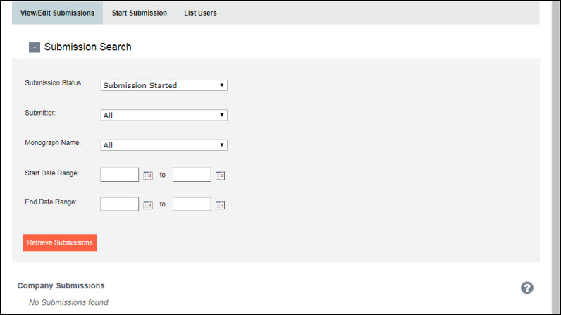Click the first Start Date Range field
This screenshot has width=561, height=315.
click(120, 175)
